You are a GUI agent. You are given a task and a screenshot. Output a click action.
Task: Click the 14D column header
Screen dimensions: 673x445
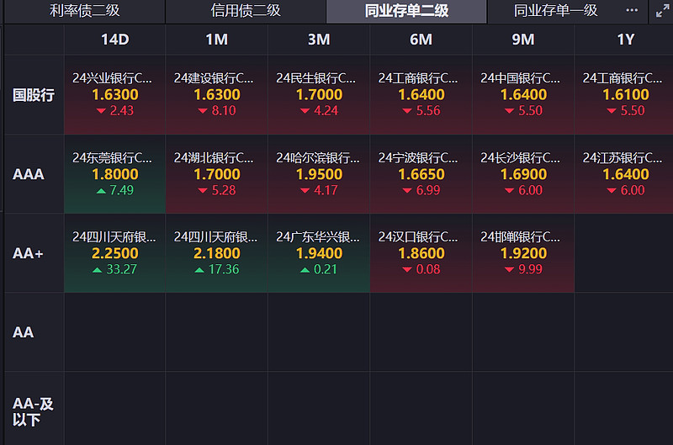pos(115,40)
